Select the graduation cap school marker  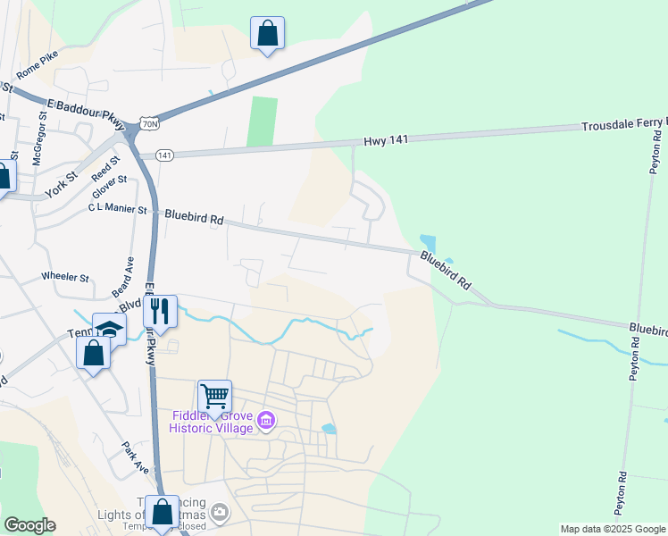coord(110,328)
